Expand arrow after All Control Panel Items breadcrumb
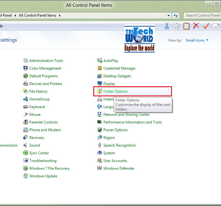The height and width of the screenshot is (206, 221). [60, 15]
